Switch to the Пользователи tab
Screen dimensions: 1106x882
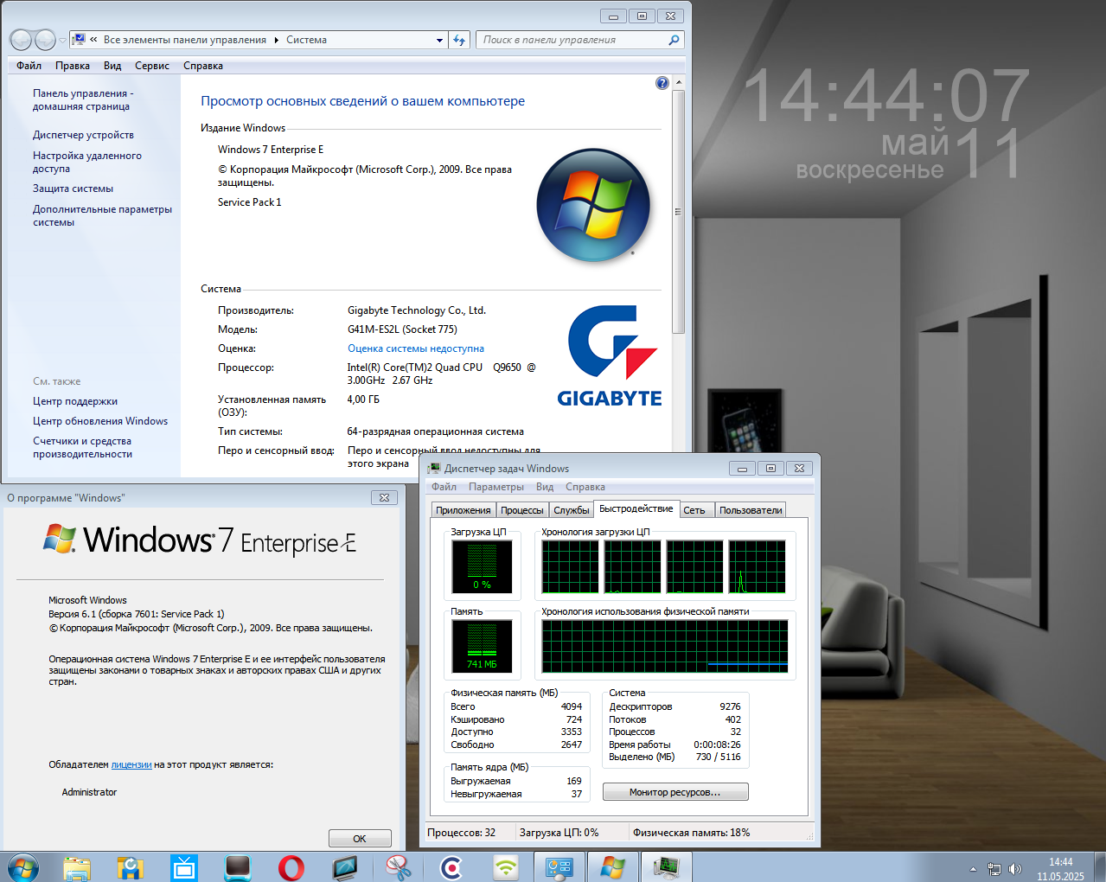point(751,510)
